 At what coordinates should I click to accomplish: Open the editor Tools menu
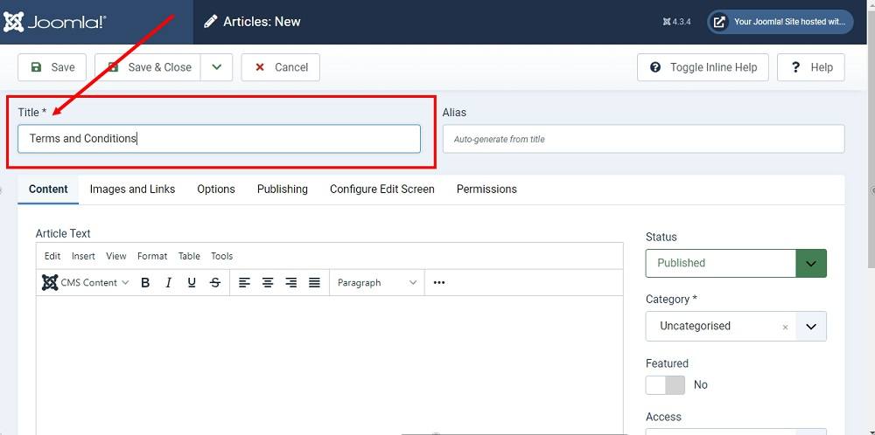tap(221, 256)
